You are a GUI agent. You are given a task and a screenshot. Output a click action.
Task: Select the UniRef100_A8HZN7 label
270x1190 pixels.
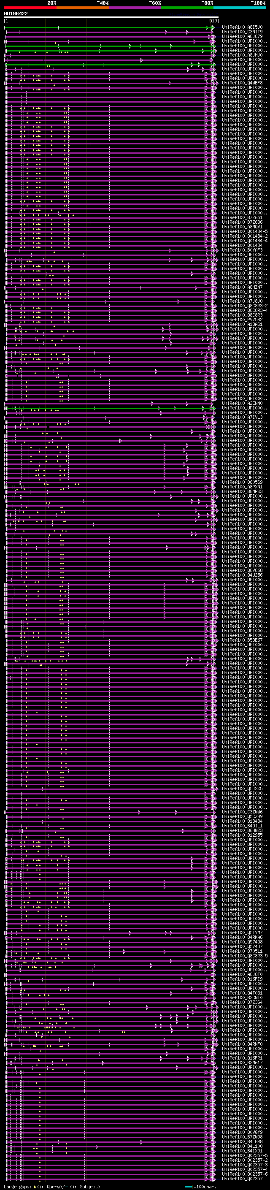242,287
